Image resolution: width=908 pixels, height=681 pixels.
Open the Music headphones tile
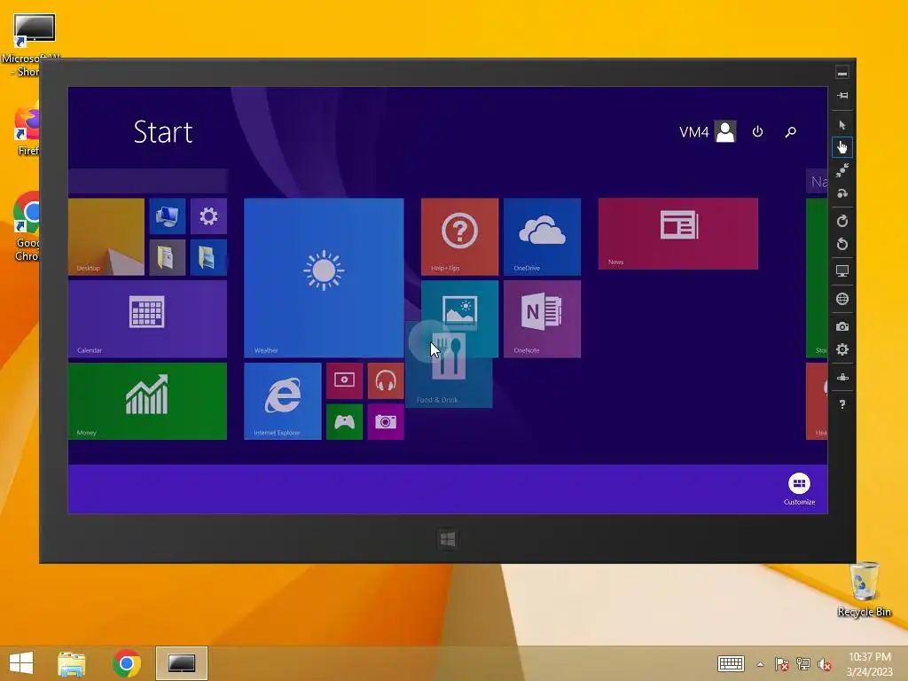point(386,381)
